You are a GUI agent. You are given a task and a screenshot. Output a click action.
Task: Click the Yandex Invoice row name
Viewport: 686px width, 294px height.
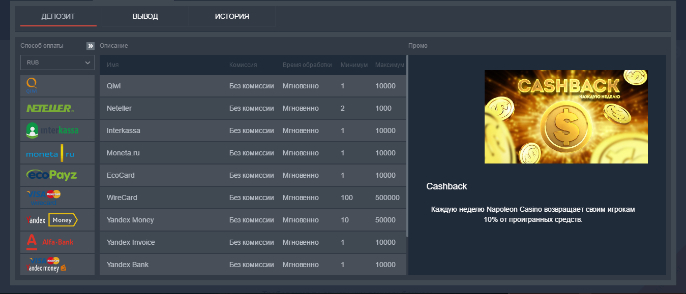(x=131, y=242)
